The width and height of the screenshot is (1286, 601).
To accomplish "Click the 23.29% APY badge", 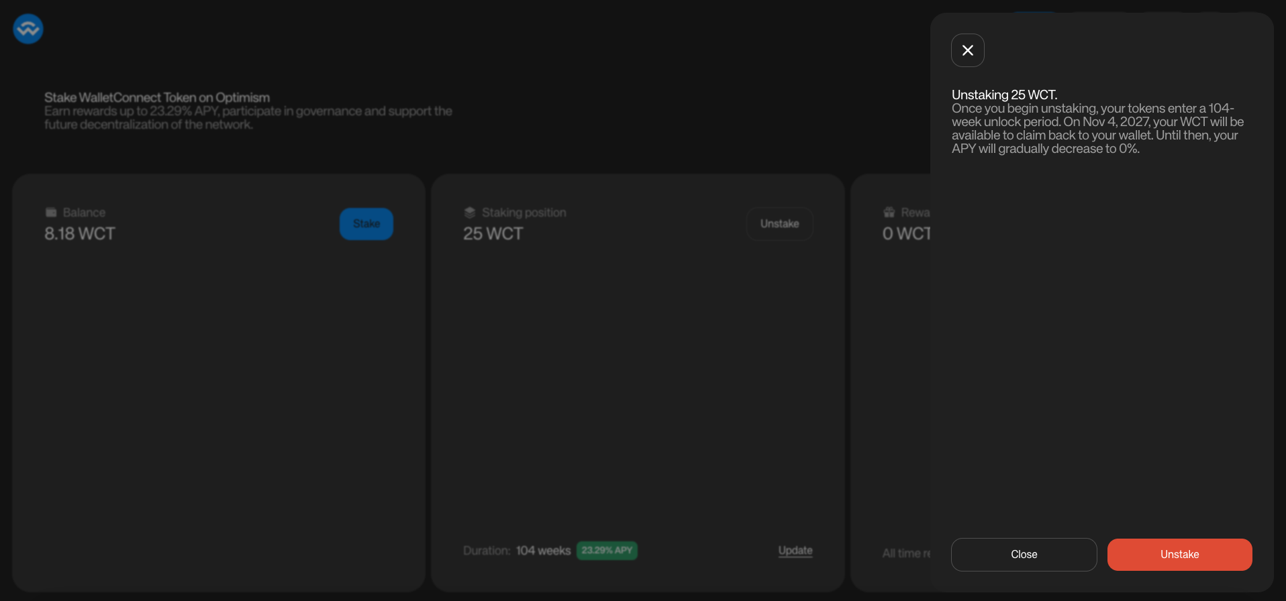I will [607, 551].
